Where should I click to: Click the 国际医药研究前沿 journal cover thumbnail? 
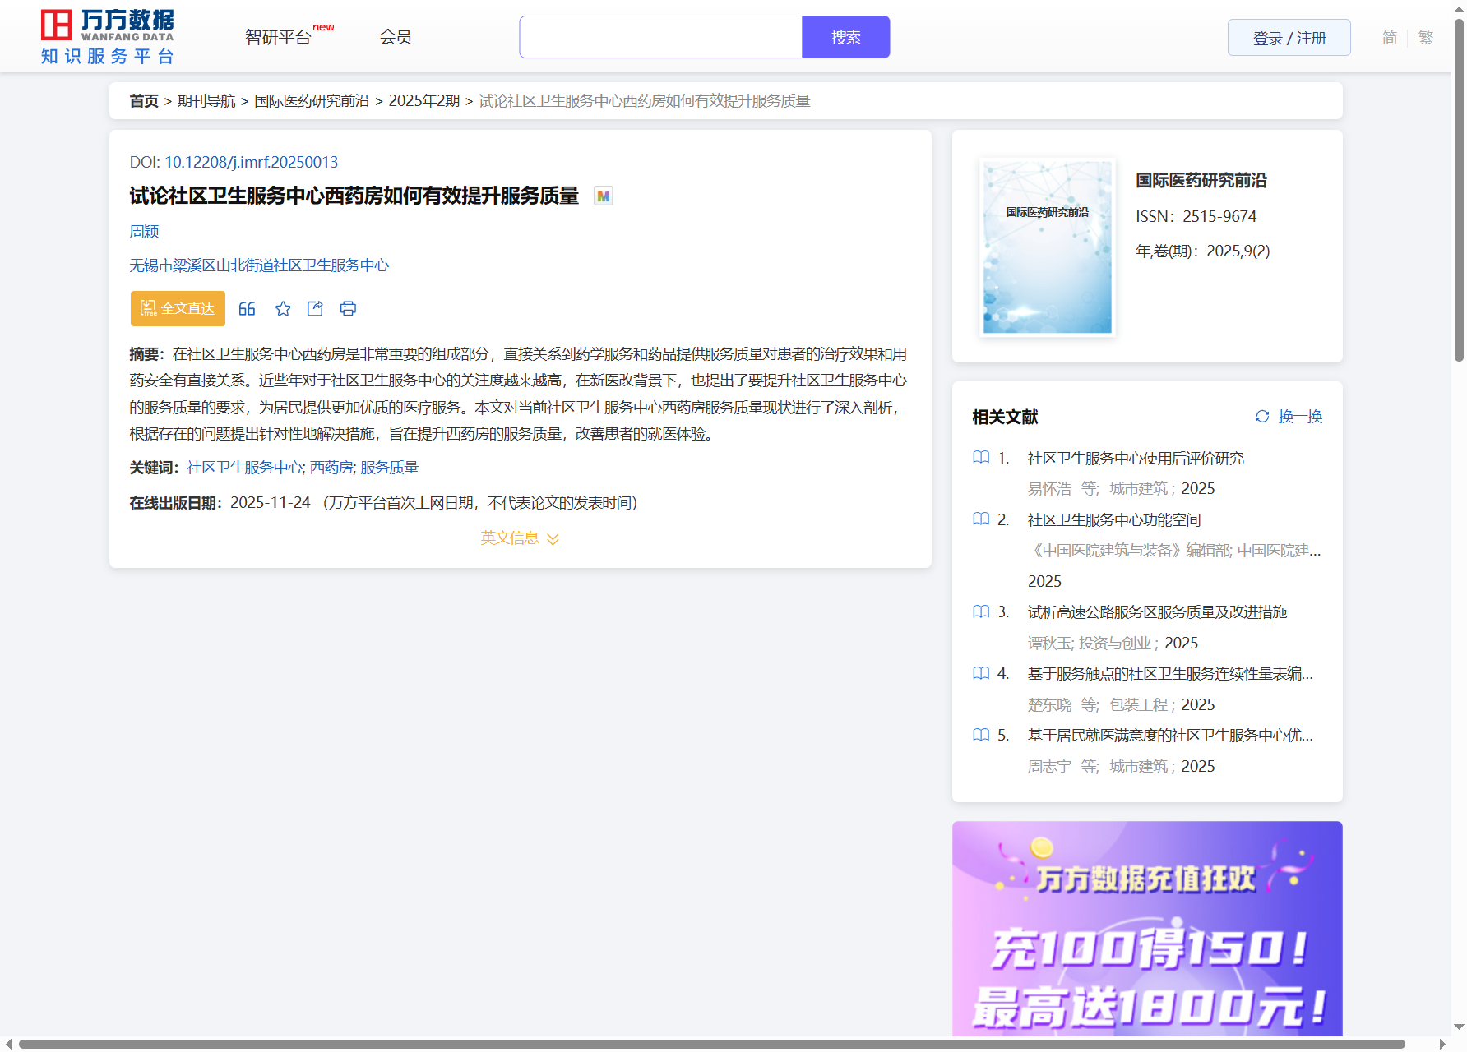[x=1047, y=247]
